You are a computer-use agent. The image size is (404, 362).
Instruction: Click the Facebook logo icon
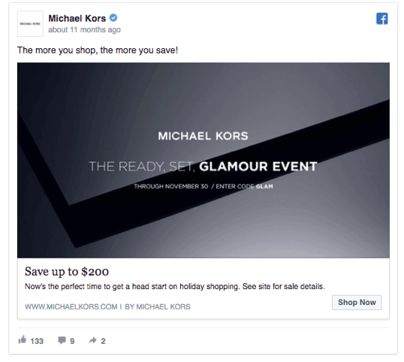coord(381,19)
